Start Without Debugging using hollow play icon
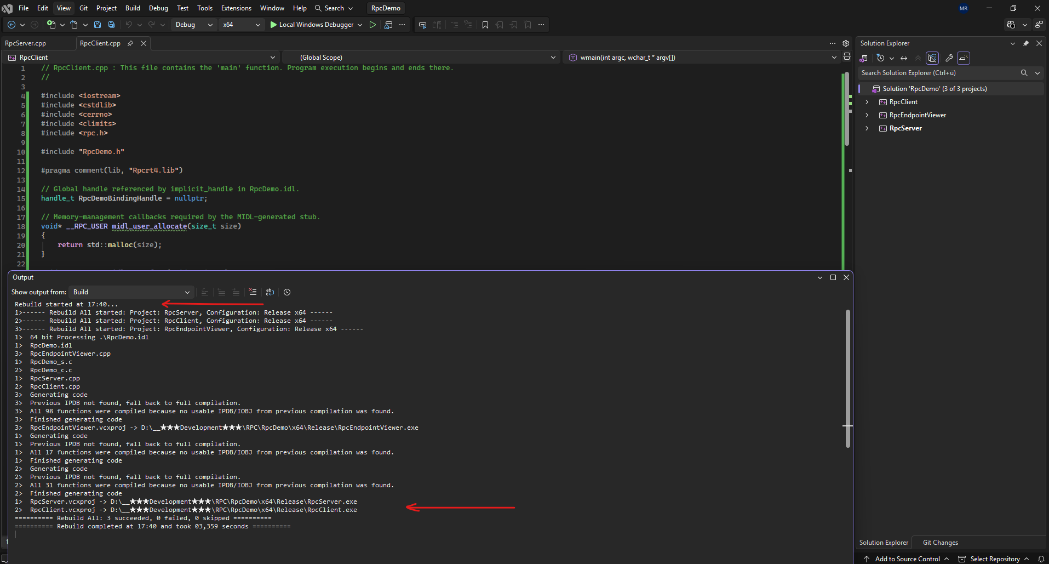The width and height of the screenshot is (1049, 564). point(372,25)
